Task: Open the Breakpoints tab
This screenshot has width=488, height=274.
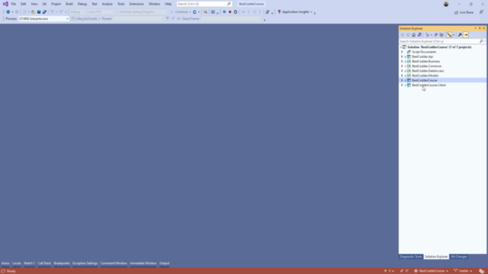Action: click(62, 263)
